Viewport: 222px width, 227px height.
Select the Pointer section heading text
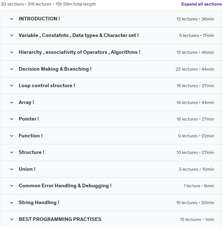coord(29,119)
